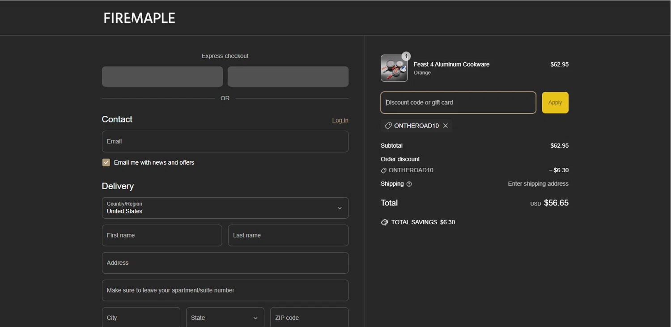
Task: Click the $56.65 total amount
Action: [556, 203]
